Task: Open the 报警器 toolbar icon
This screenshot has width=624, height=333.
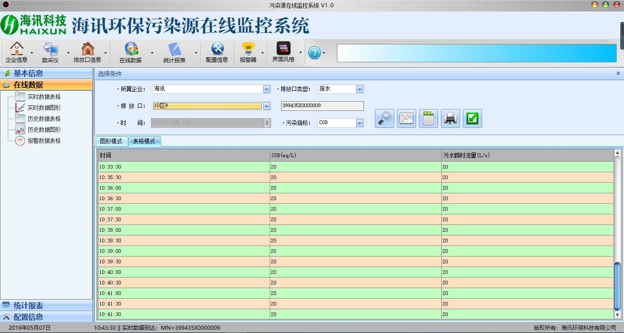Action: point(248,52)
